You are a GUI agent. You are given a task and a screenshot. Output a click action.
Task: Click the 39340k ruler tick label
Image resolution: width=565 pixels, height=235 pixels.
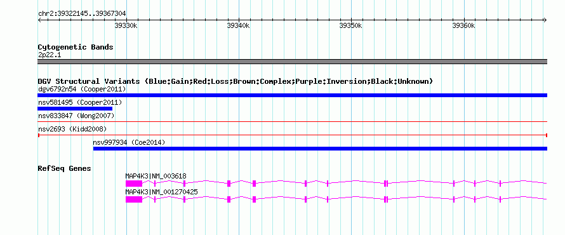(239, 25)
